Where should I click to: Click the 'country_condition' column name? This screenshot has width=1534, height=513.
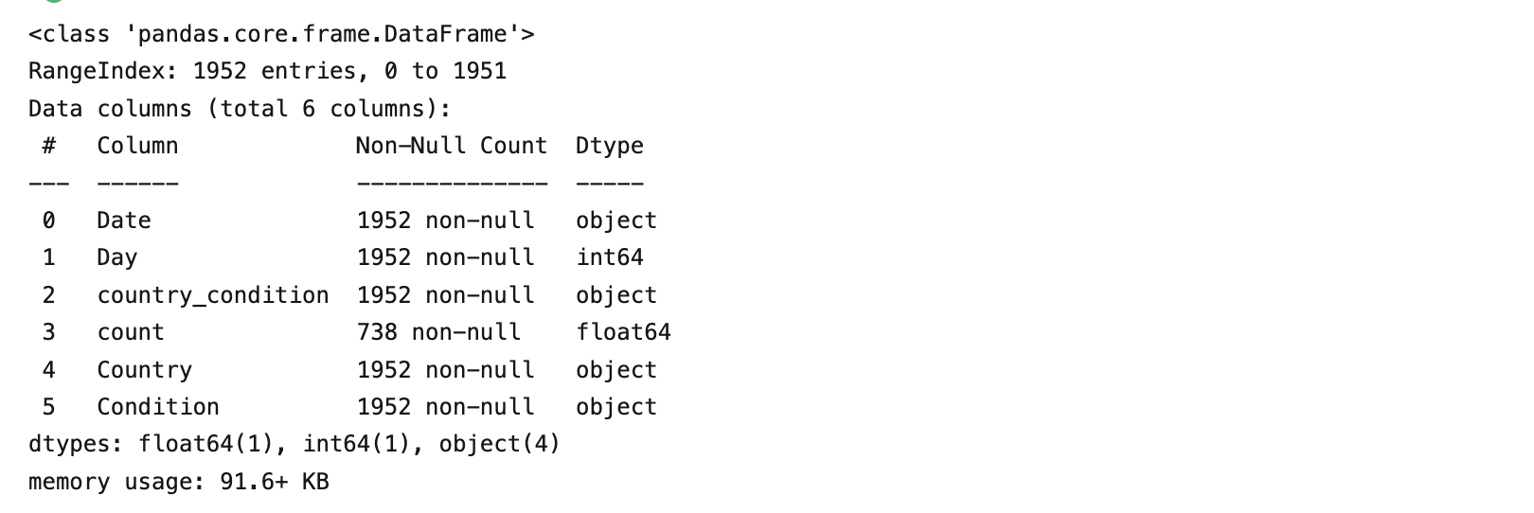tap(212, 295)
